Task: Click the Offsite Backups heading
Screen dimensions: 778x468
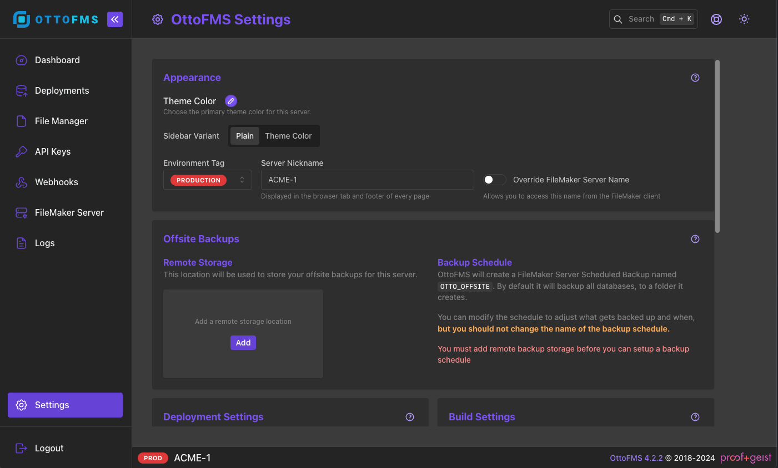Action: click(x=201, y=239)
